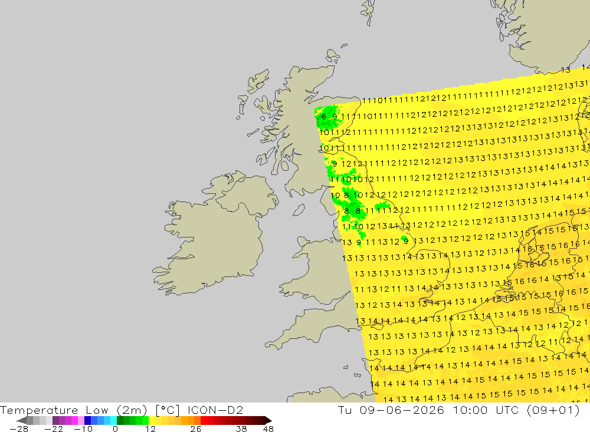
Task: Click the 26 label under the legend
Action: tap(196, 429)
